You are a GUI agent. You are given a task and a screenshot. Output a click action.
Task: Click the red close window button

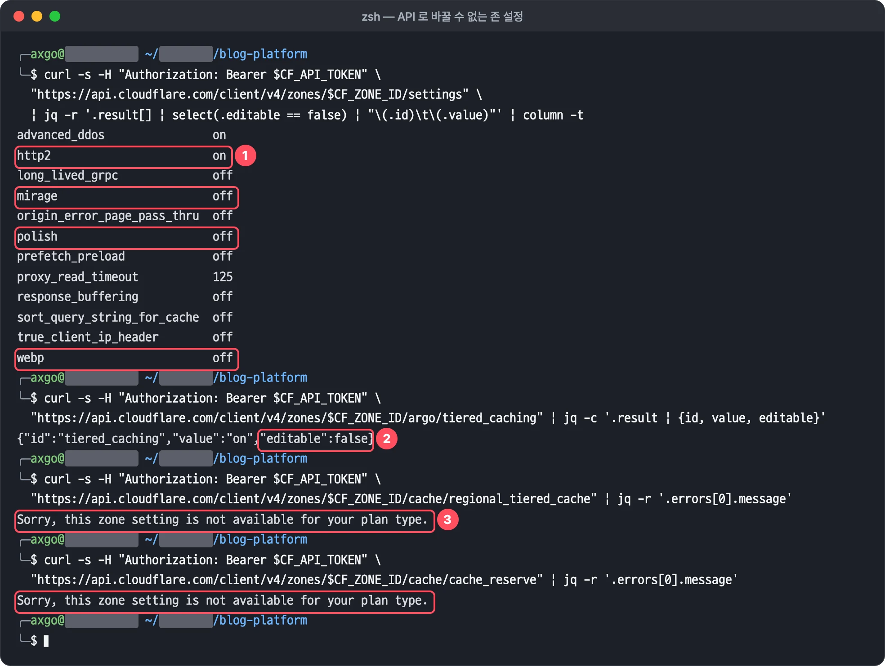[19, 17]
